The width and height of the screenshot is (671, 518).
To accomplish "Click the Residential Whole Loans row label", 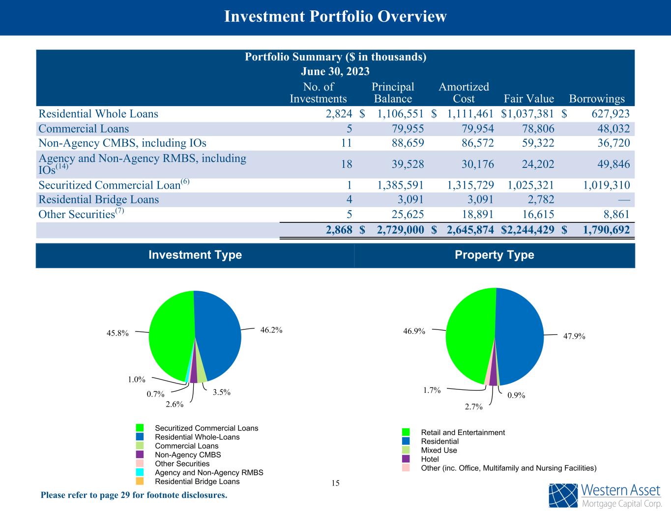I will [98, 114].
